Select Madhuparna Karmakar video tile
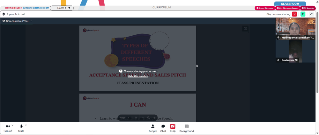 pos(296,29)
